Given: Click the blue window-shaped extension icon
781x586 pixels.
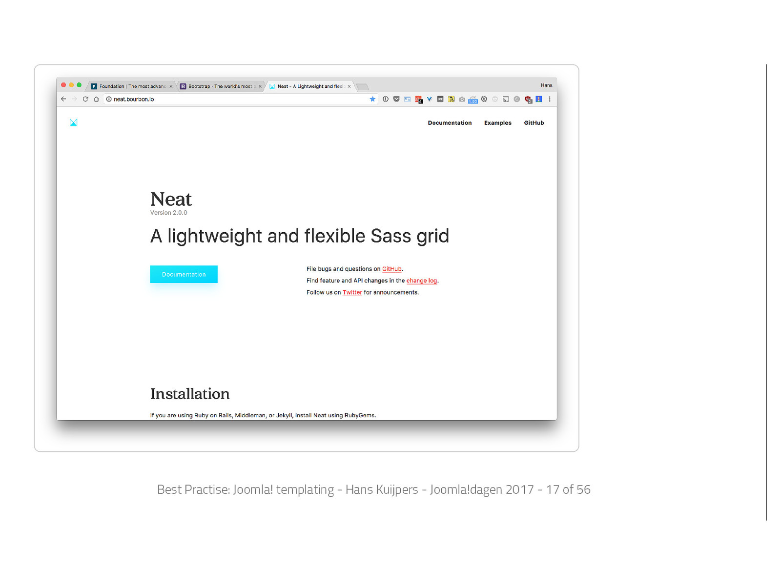Looking at the screenshot, I should pos(408,99).
